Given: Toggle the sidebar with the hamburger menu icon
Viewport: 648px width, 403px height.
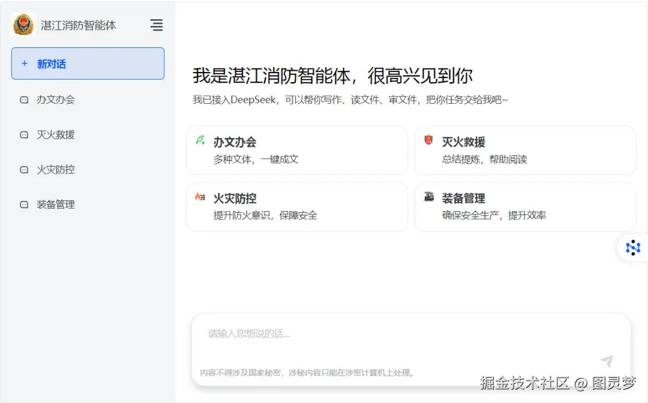Looking at the screenshot, I should pyautogui.click(x=157, y=25).
